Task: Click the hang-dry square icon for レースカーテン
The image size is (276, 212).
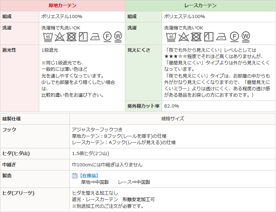Action: [208, 36]
